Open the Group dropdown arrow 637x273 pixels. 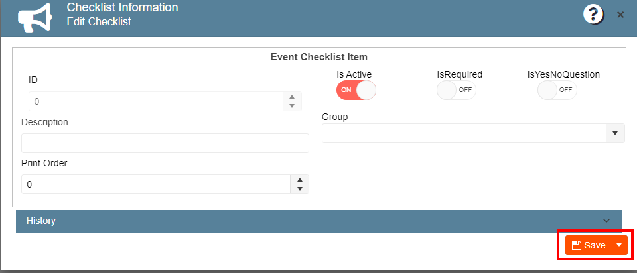tap(615, 133)
